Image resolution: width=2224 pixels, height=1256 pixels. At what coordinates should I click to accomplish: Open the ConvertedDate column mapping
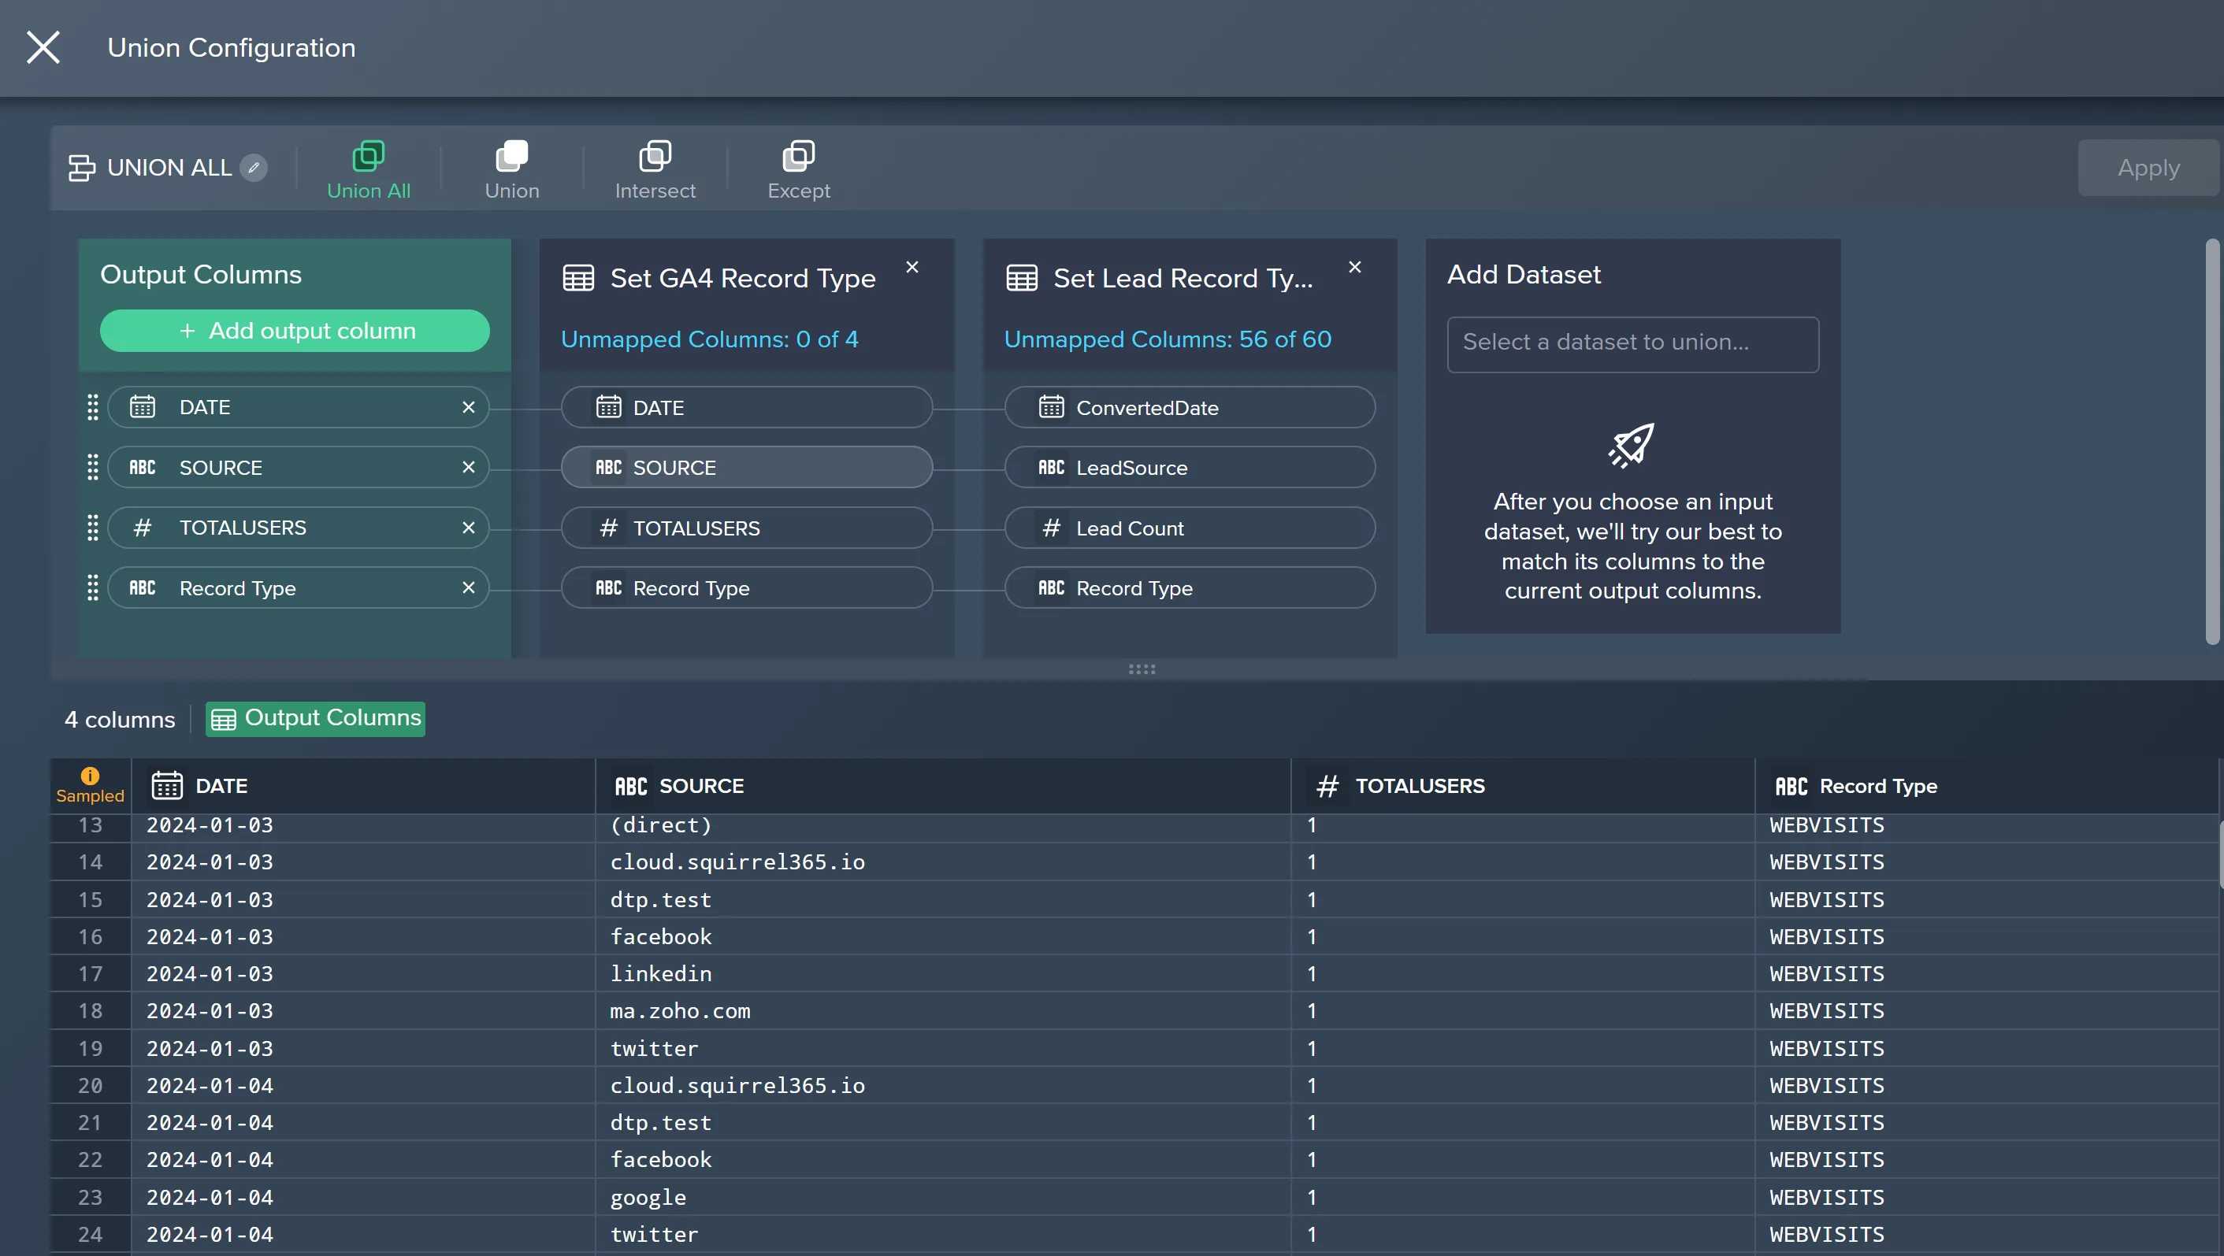coord(1190,407)
